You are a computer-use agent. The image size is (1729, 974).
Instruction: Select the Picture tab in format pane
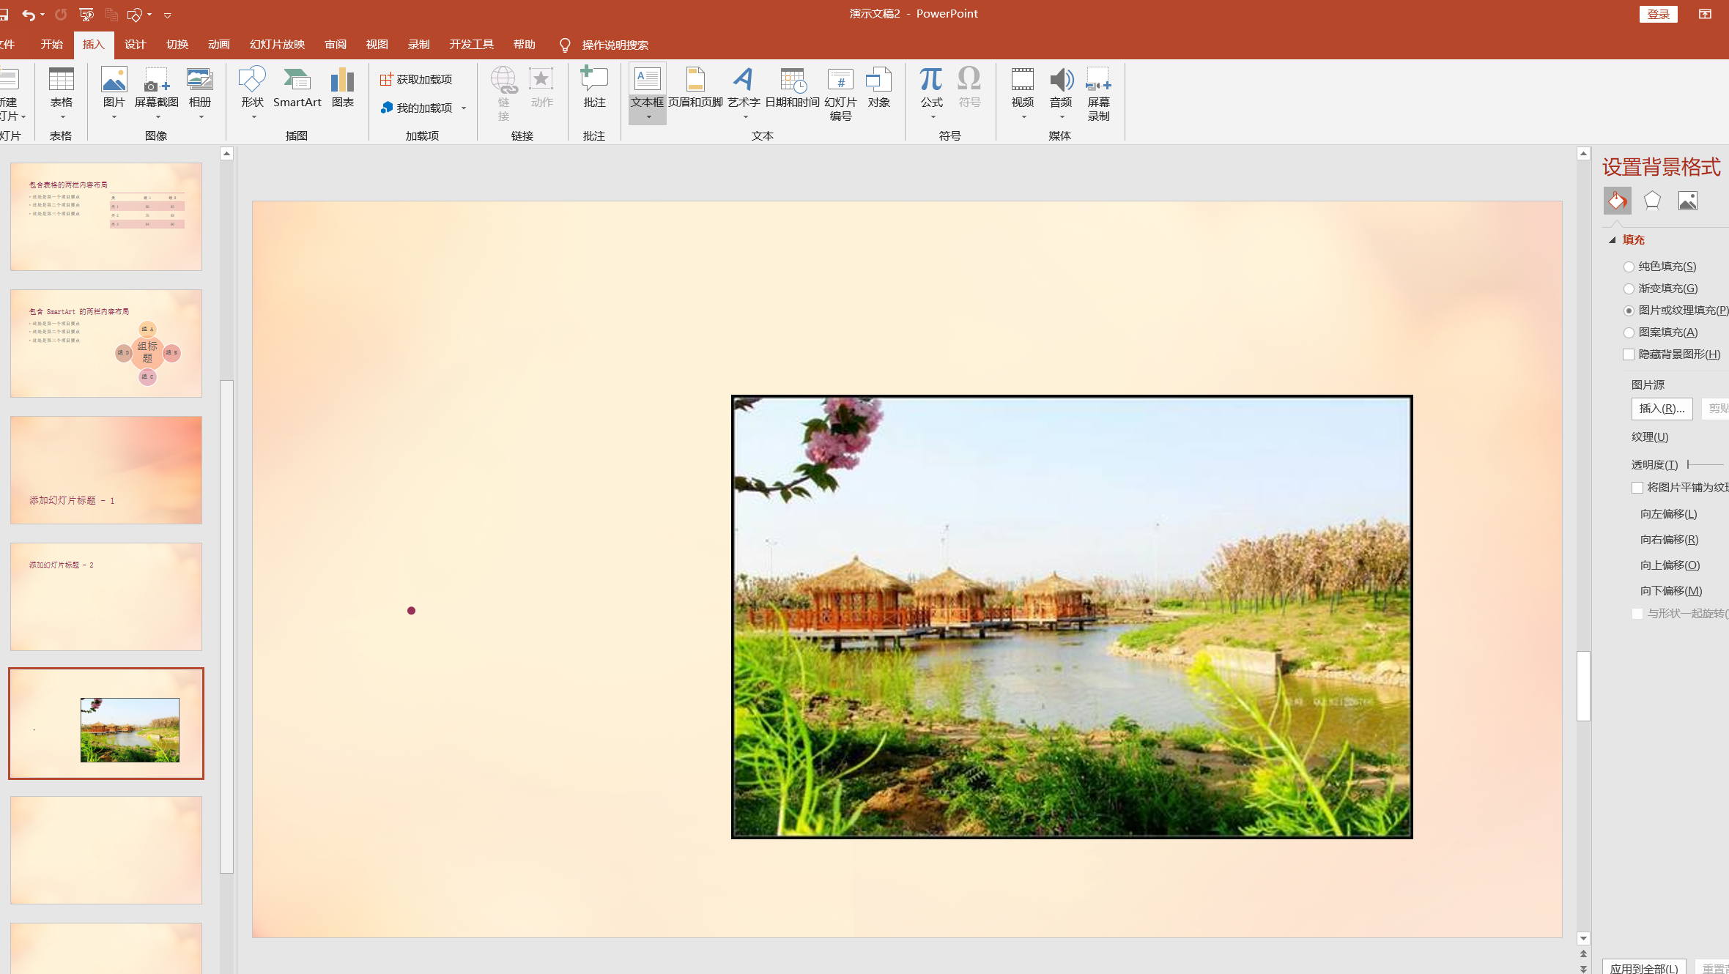[x=1688, y=201]
